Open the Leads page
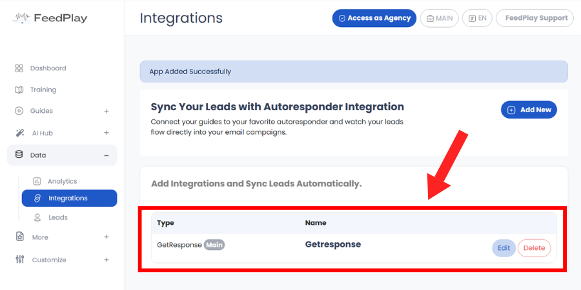This screenshot has height=290, width=581. click(x=58, y=218)
